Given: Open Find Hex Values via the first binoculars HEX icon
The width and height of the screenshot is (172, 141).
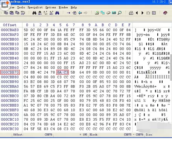Looking at the screenshot, I should pyautogui.click(x=40, y=13).
